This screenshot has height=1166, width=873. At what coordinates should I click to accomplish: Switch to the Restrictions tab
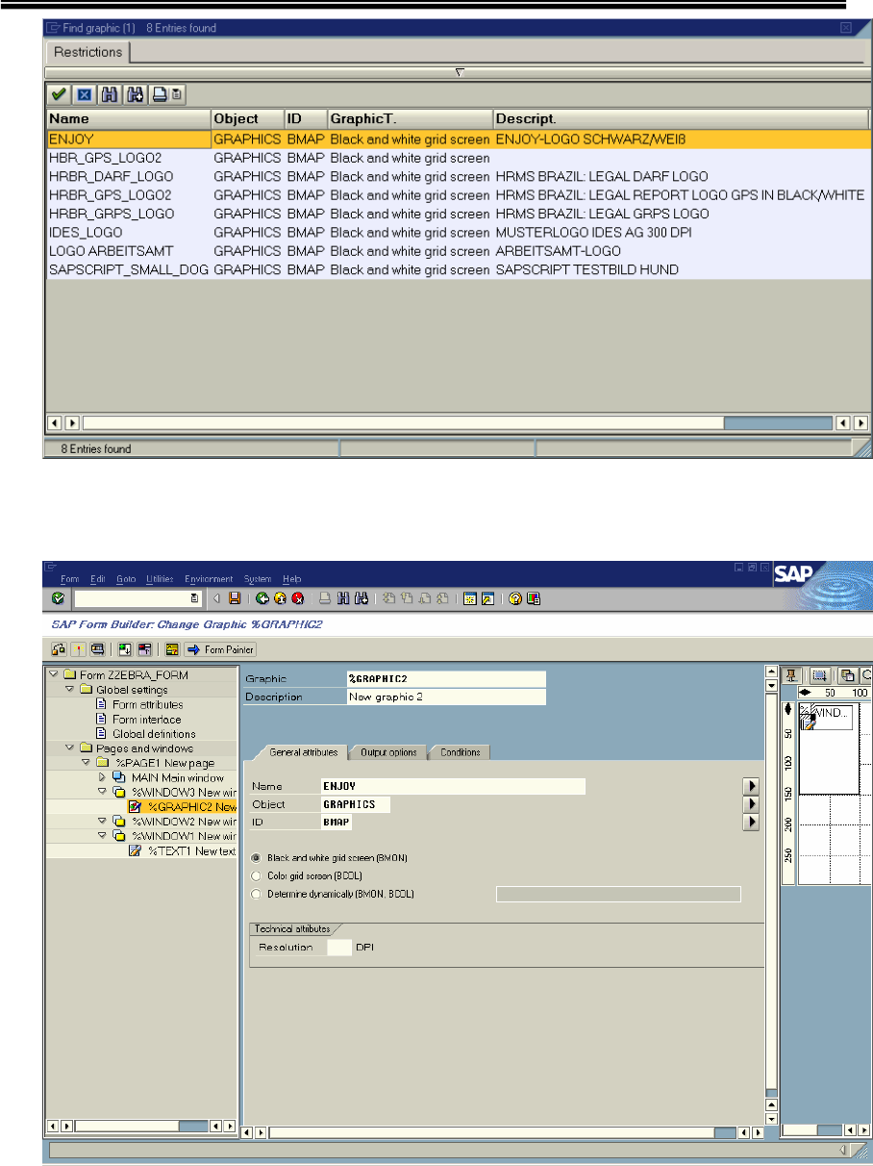pyautogui.click(x=87, y=52)
